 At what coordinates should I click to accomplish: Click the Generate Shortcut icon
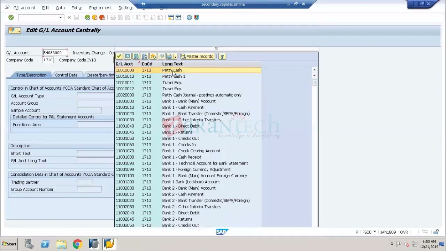(178, 17)
